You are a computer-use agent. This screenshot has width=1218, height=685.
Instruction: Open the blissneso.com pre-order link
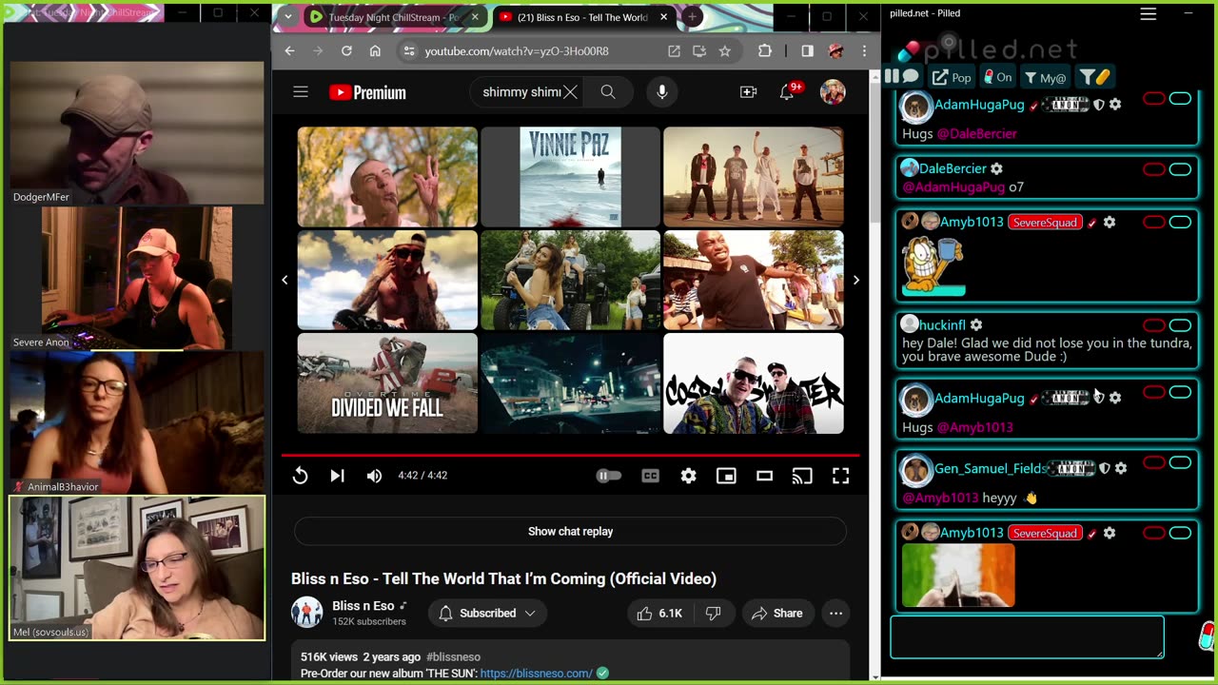click(x=536, y=674)
